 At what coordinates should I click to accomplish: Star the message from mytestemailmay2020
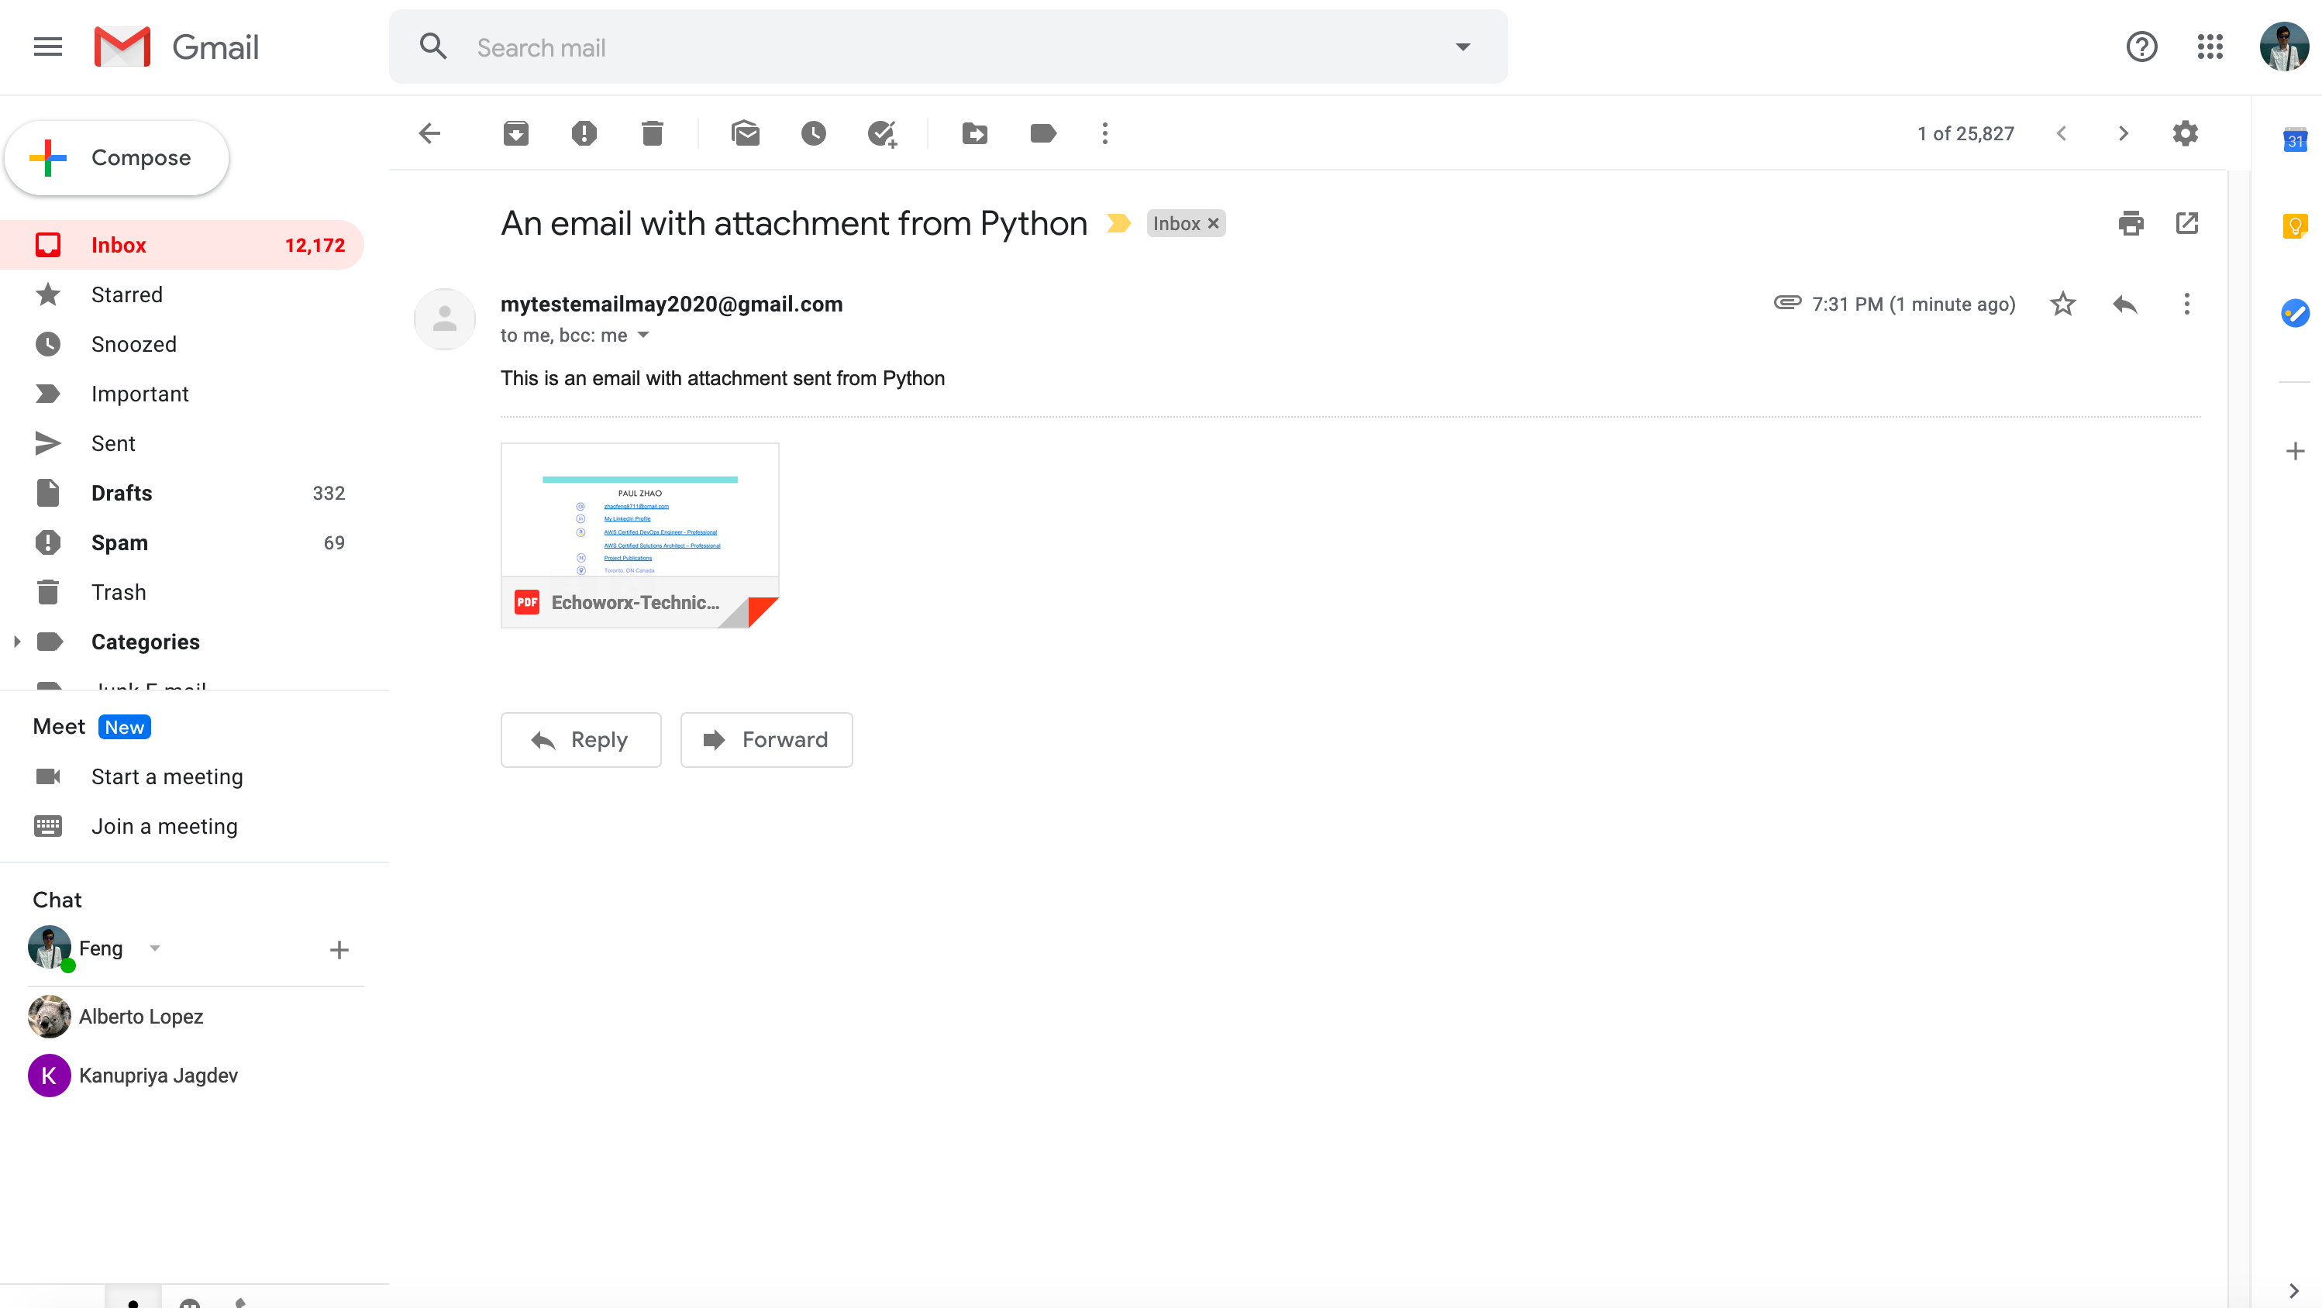(x=2062, y=304)
